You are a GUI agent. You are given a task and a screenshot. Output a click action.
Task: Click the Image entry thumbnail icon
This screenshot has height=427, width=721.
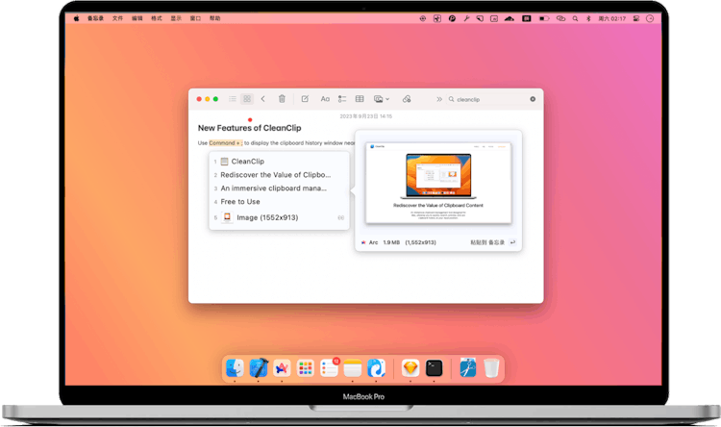click(227, 217)
